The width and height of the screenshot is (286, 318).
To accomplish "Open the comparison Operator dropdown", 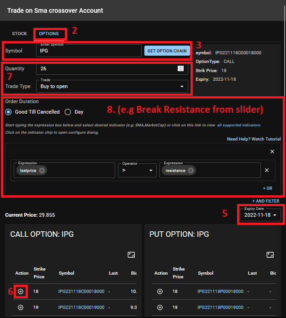I will (137, 171).
